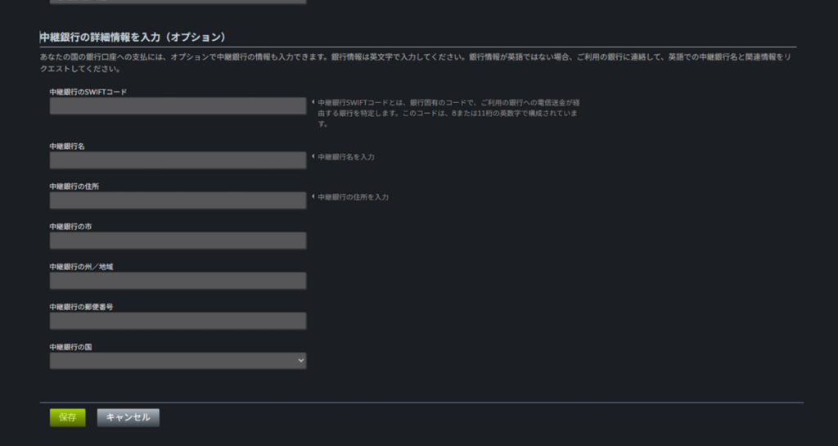
Task: Click the 中継銀行の州／地域 input box
Action: coord(178,281)
